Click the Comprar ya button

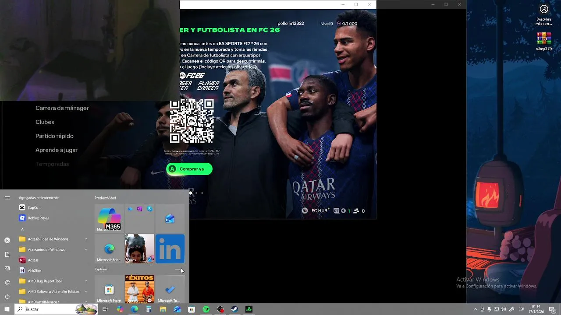pyautogui.click(x=189, y=169)
